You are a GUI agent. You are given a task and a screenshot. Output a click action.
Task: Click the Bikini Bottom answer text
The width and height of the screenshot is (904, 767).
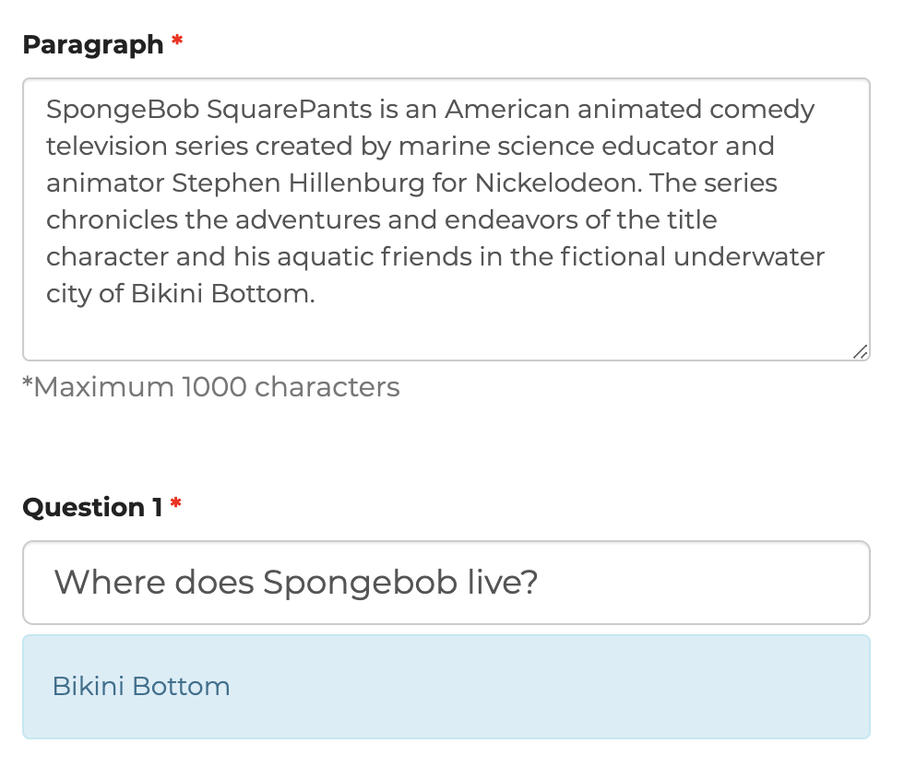(x=141, y=687)
